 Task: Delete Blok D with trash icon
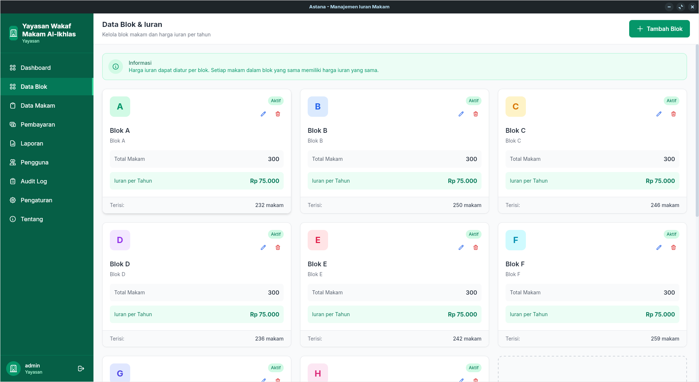[x=278, y=247]
